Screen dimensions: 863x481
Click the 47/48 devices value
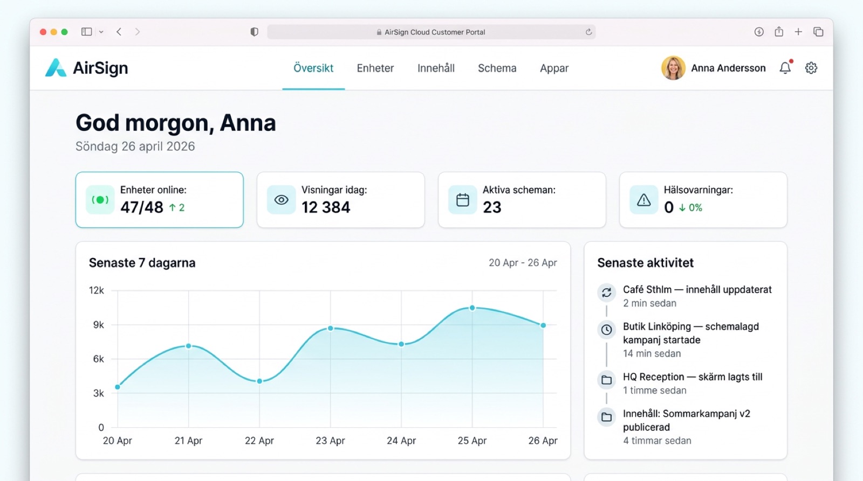pyautogui.click(x=142, y=207)
